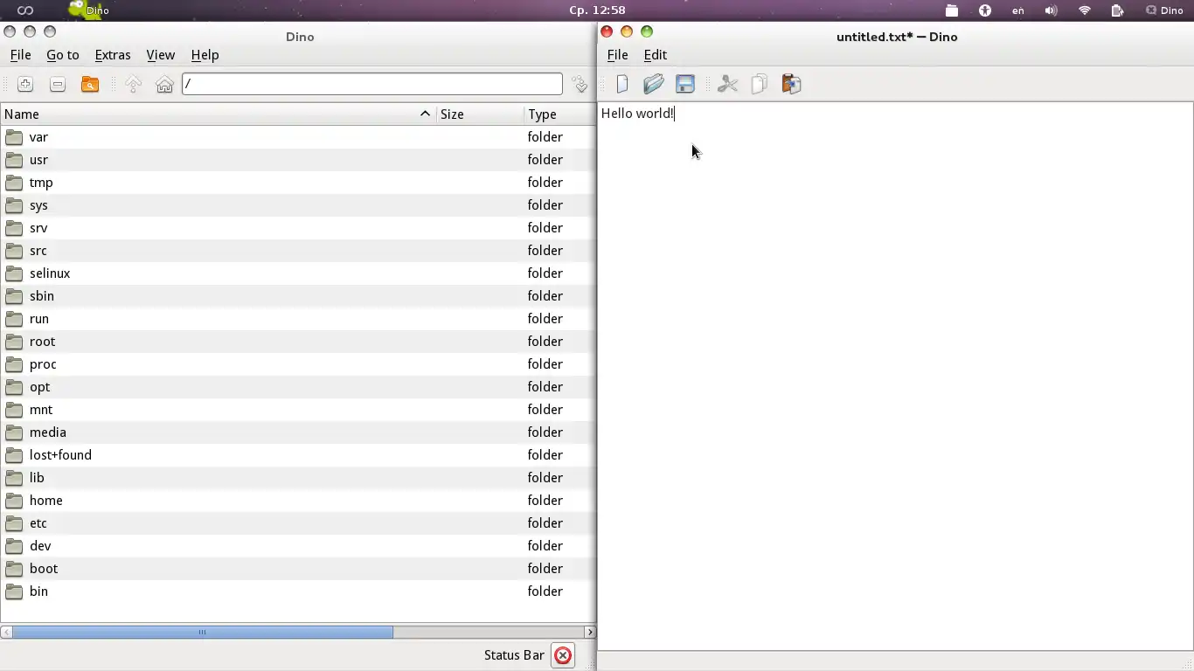
Task: Click the go arrow beside the path field
Action: tap(580, 84)
